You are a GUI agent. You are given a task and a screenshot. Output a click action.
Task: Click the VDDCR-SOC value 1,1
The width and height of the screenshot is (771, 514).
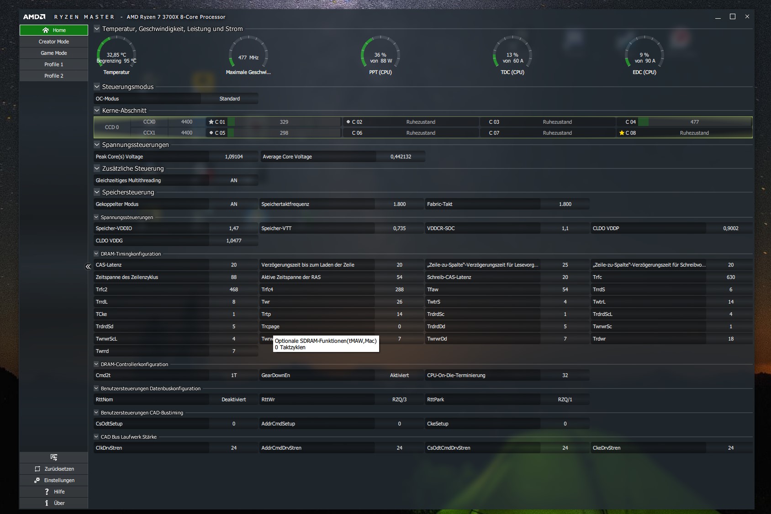coord(565,228)
